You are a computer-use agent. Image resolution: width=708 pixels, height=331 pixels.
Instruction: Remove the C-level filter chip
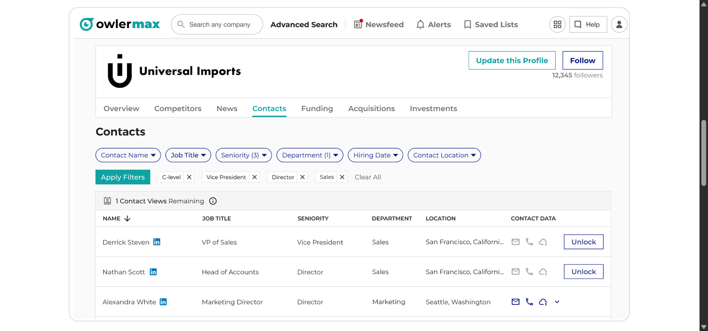[189, 177]
